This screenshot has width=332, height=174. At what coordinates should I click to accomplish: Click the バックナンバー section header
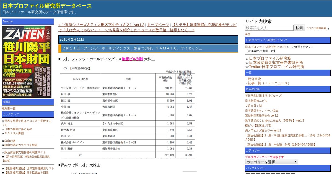coord(288,168)
